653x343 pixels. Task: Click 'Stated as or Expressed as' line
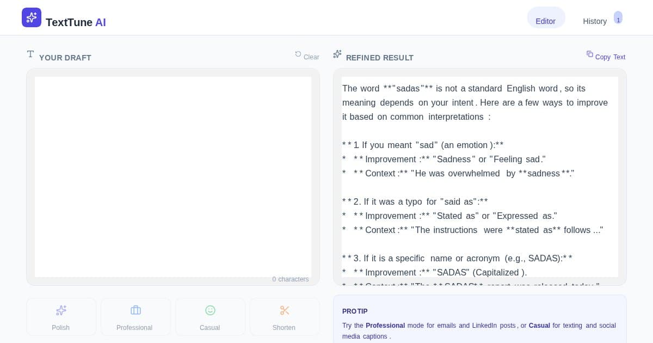449,216
